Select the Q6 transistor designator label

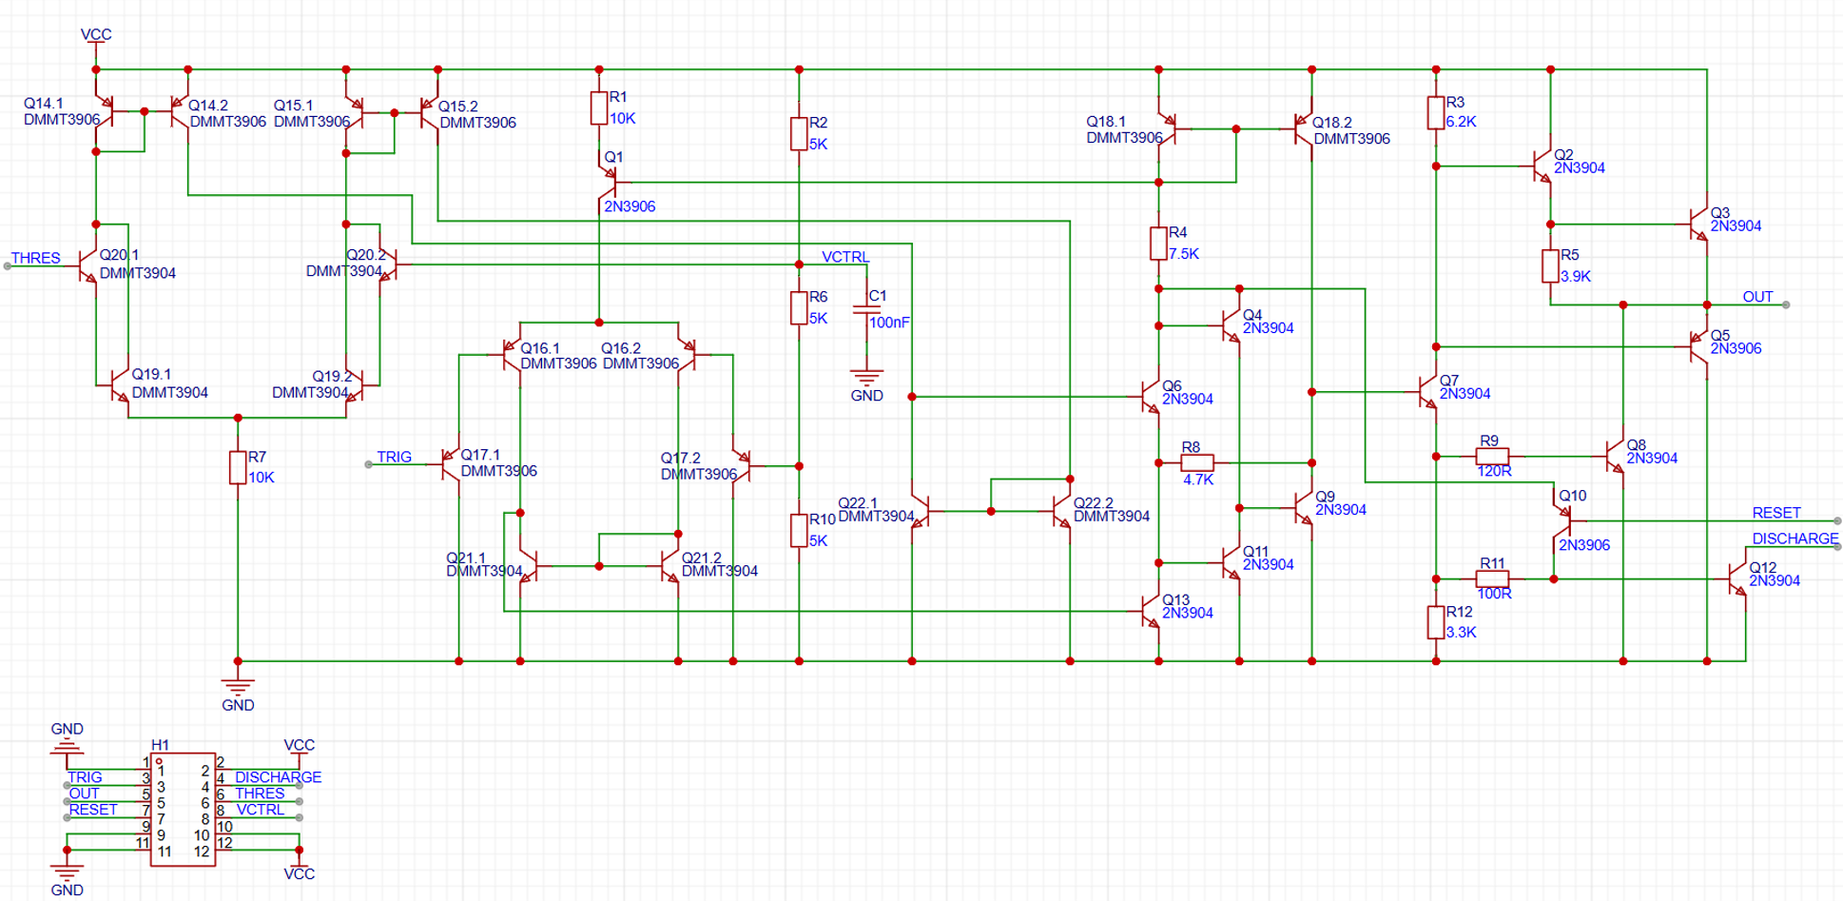coord(1172,385)
